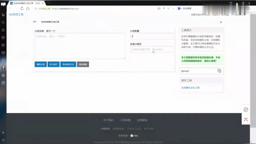This screenshot has height=144, width=256.
Task: Open the UU在线工具 site logo link
Action: point(16,14)
